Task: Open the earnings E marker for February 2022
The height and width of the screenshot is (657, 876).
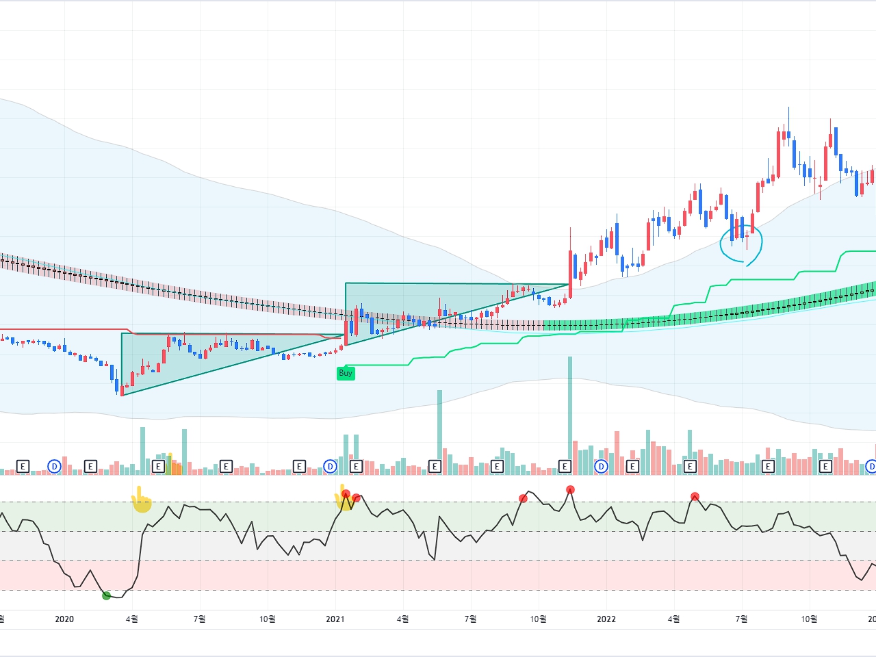Action: pyautogui.click(x=633, y=467)
